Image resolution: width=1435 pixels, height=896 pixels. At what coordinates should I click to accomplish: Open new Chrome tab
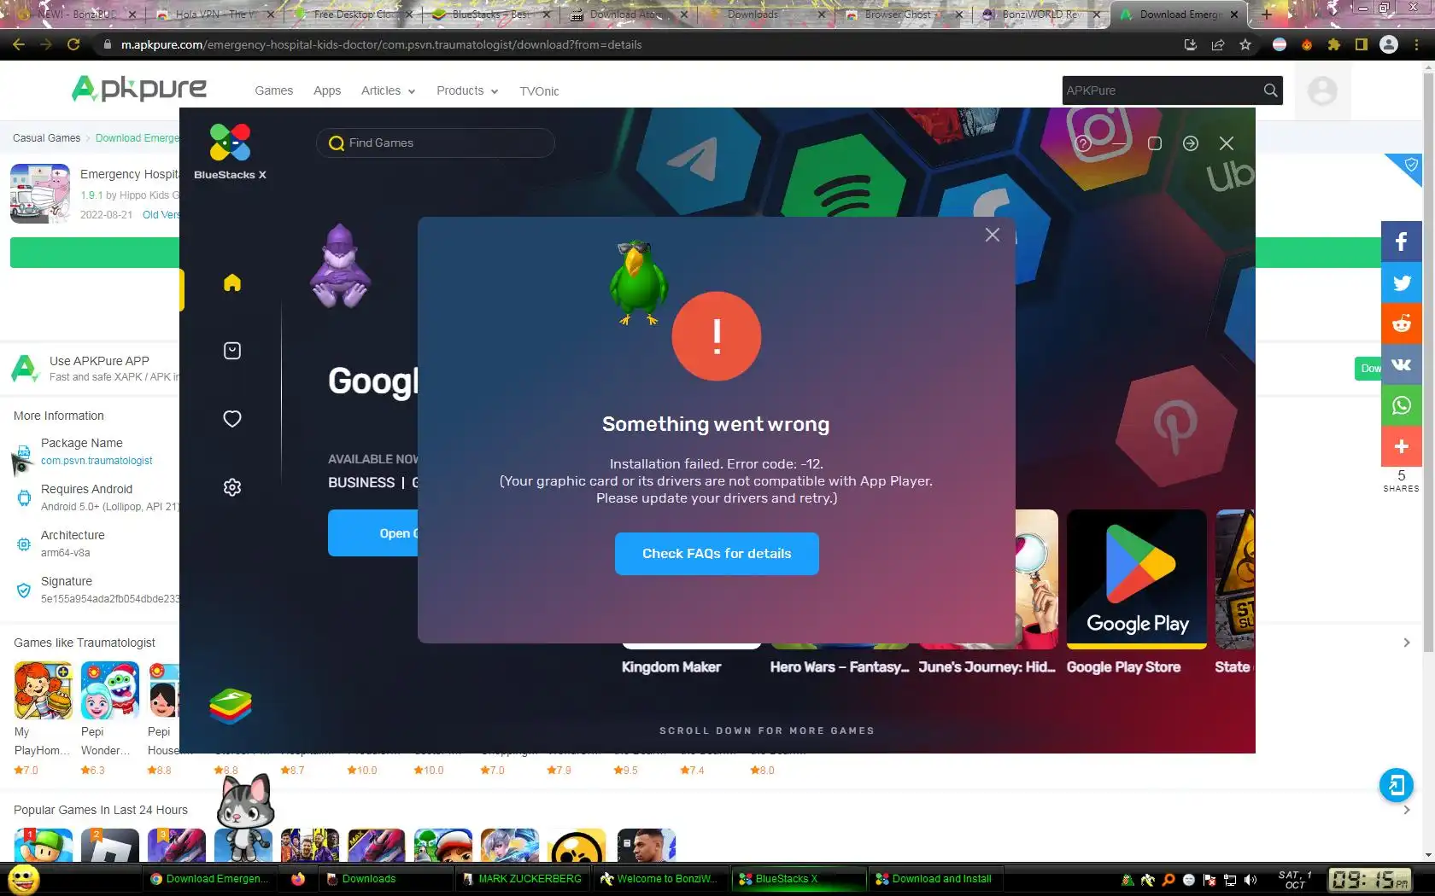[1267, 15]
